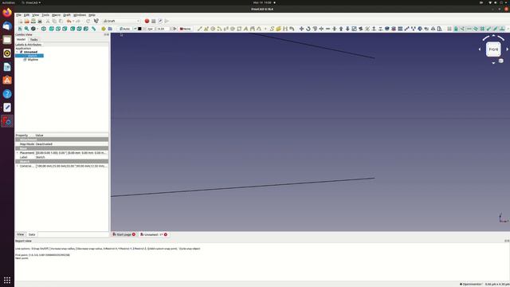Screen dimensions: 510x287
Task: Click Fit all view icon
Action: click(20, 29)
